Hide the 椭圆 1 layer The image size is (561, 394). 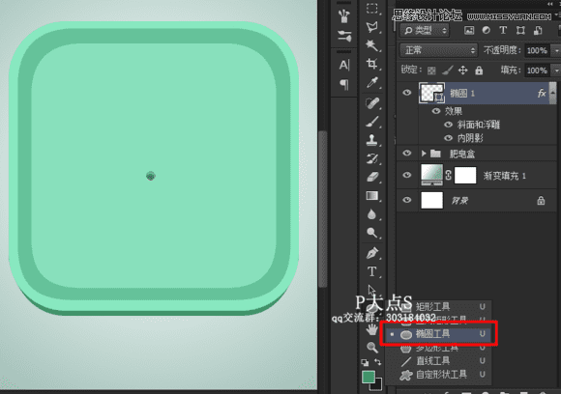click(x=407, y=93)
